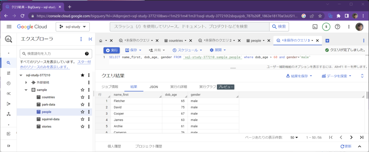Collapse the sample dataset node

26,90
